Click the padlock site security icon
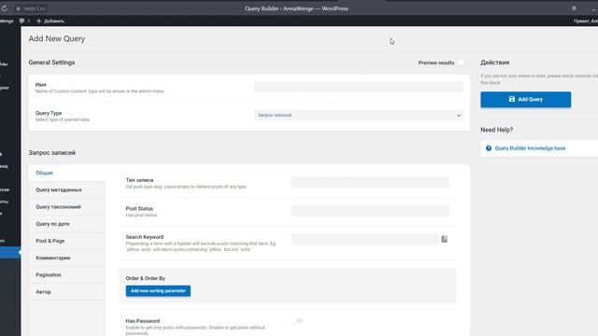The image size is (598, 336). [18, 8]
